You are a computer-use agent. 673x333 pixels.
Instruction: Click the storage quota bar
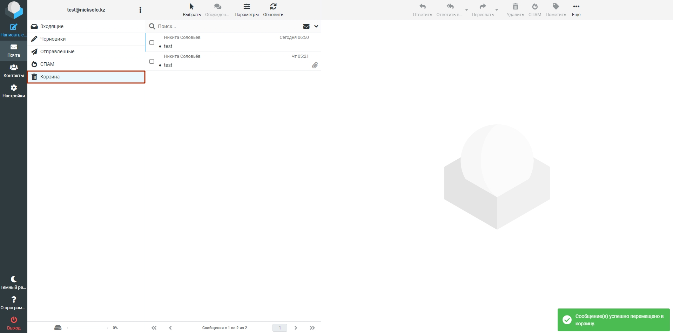pos(88,328)
